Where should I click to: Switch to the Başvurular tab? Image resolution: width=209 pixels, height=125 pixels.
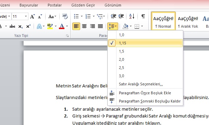point(29,5)
